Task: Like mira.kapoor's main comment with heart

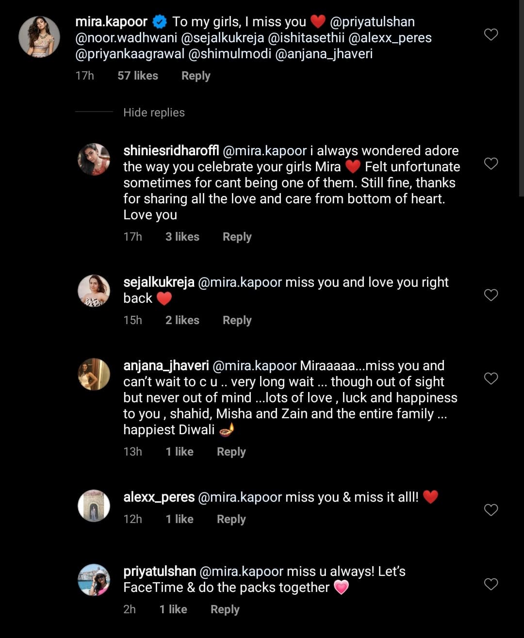Action: pyautogui.click(x=491, y=34)
